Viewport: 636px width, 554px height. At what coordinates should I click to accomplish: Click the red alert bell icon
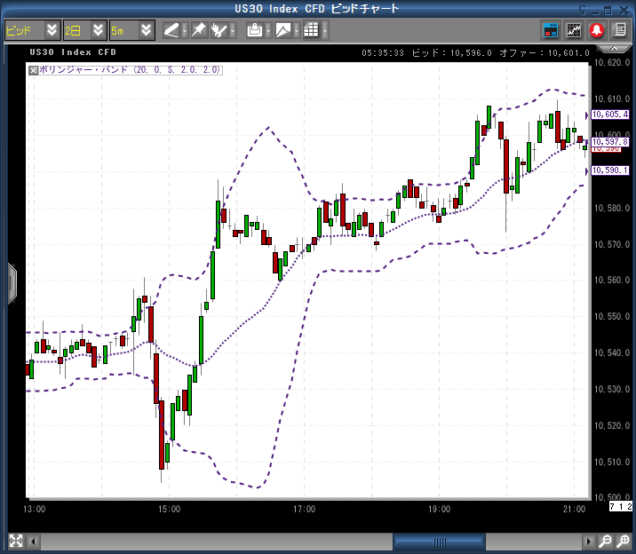click(x=597, y=30)
